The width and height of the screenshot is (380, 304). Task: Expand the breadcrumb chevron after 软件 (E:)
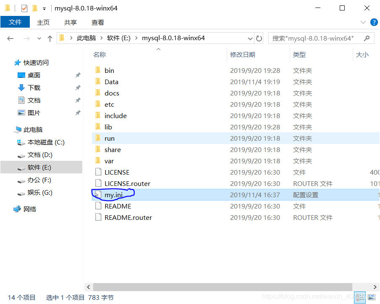pyautogui.click(x=136, y=38)
